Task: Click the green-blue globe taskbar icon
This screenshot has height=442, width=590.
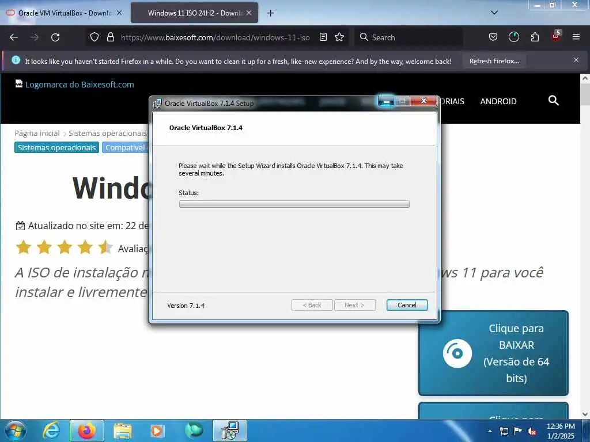Action: [x=194, y=430]
